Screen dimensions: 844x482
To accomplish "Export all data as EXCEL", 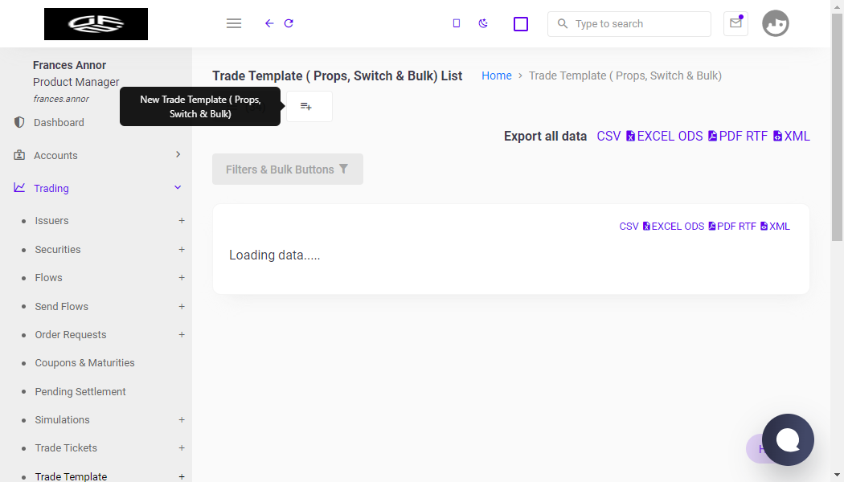I will tap(649, 136).
